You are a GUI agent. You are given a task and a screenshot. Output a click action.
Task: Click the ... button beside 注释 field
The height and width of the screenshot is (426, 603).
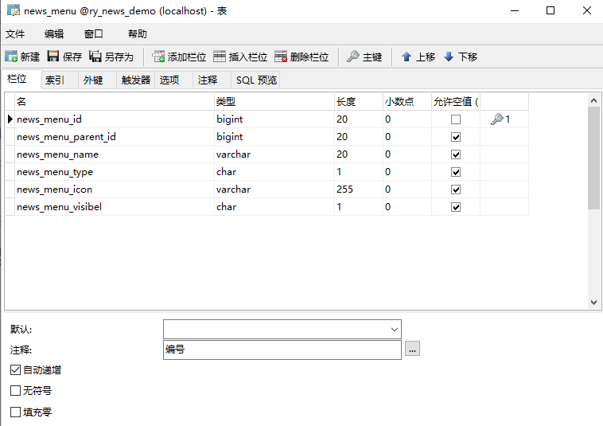412,349
